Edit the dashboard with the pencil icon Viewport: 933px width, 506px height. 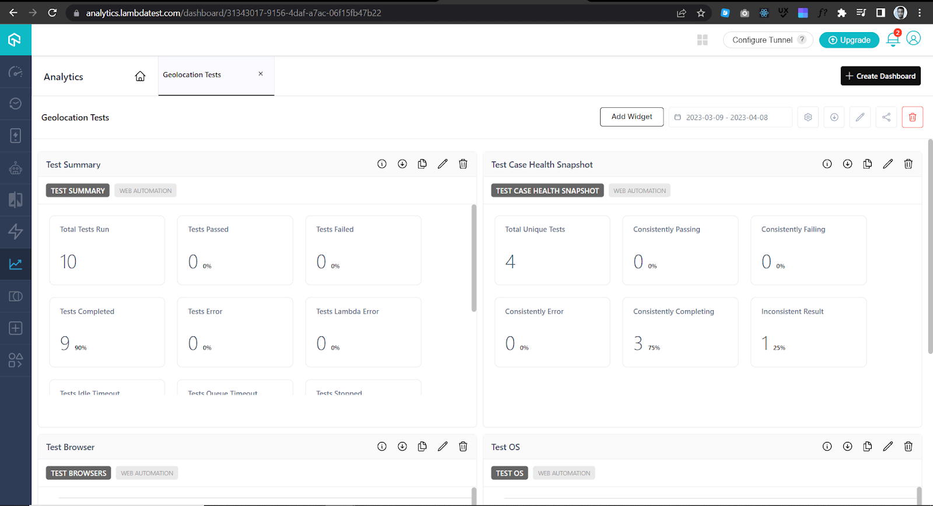coord(860,117)
